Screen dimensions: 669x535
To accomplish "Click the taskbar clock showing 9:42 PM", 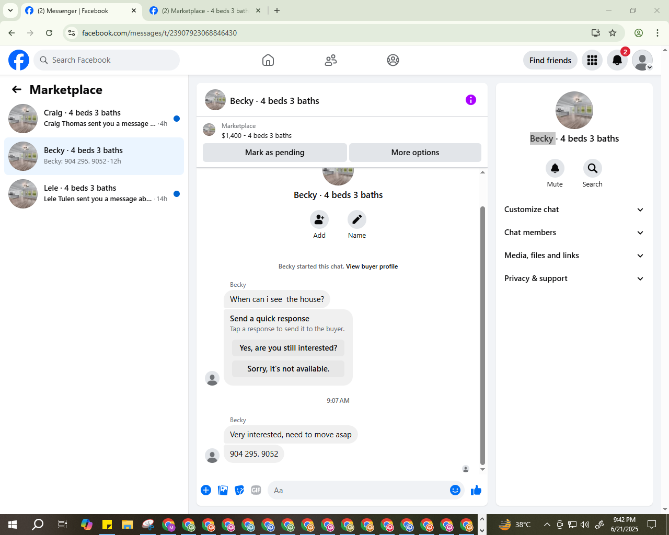I will pos(625,525).
